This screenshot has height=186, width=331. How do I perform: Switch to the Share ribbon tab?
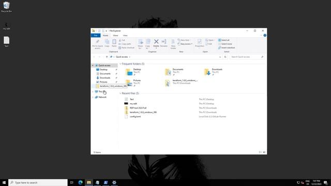(x=115, y=36)
